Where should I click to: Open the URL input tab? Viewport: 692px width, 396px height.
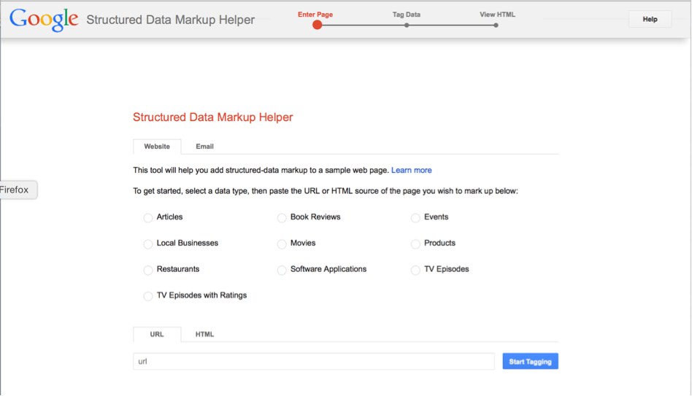click(157, 334)
